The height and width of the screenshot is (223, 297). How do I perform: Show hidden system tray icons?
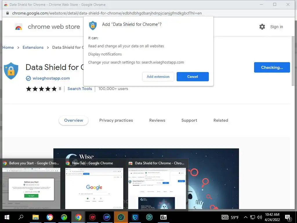tap(245, 217)
